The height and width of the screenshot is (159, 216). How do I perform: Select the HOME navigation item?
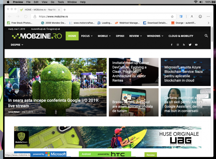(72, 36)
